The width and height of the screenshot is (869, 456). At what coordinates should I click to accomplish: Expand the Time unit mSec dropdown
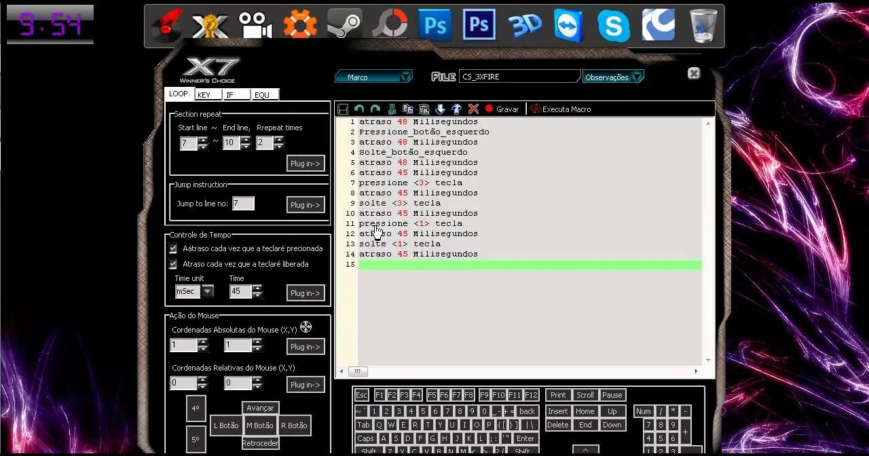click(208, 291)
